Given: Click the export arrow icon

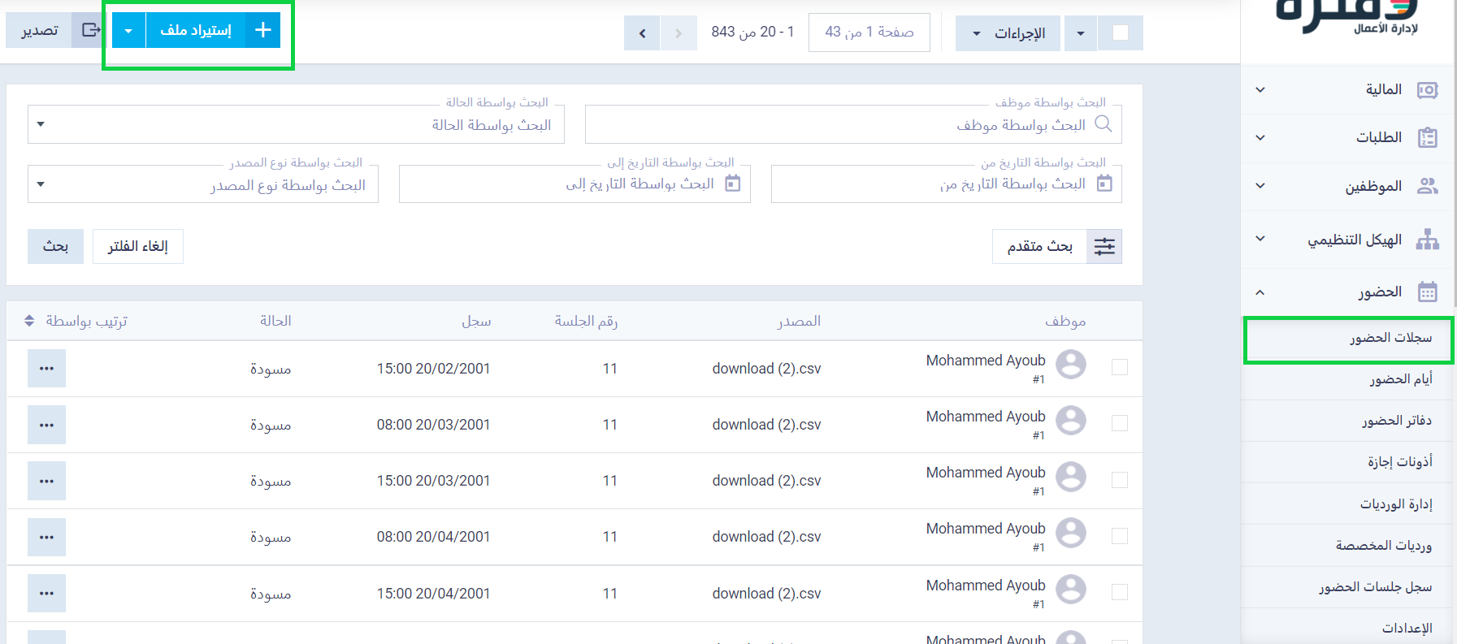Looking at the screenshot, I should [91, 31].
